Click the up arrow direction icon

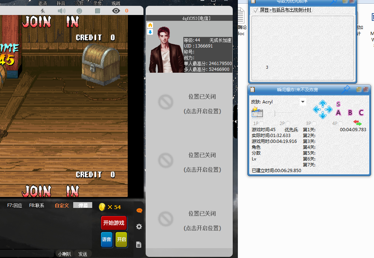[323, 103]
